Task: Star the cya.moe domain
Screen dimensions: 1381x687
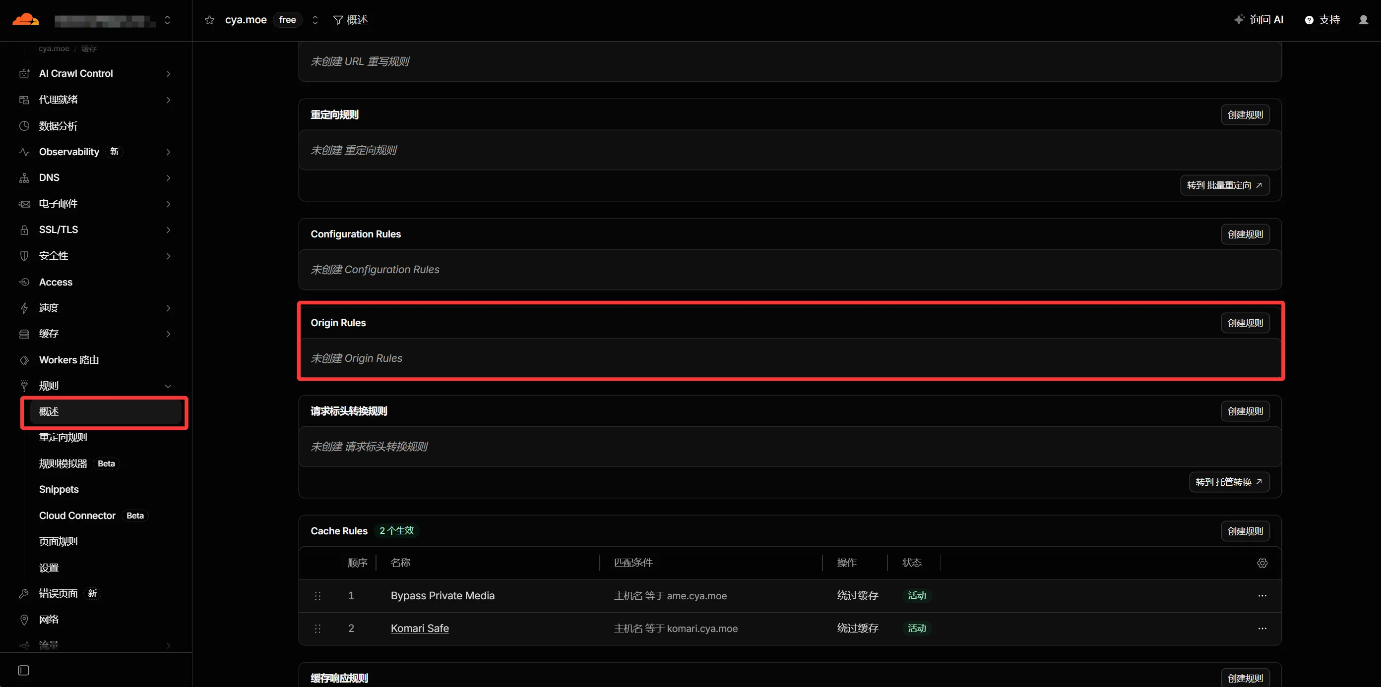Action: (x=210, y=20)
